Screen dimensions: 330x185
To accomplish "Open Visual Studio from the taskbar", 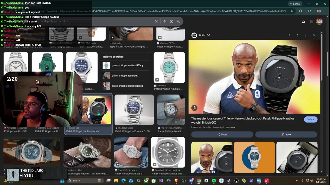I will pyautogui.click(x=161, y=181).
